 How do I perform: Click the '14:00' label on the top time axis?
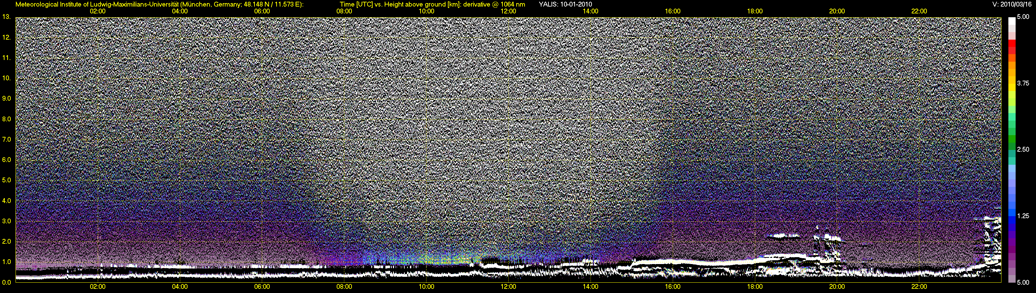tap(591, 11)
